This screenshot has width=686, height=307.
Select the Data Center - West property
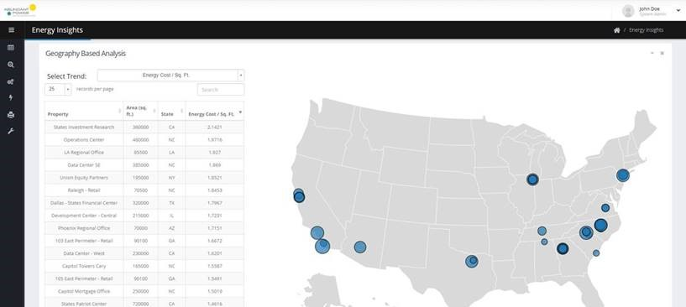coord(84,253)
